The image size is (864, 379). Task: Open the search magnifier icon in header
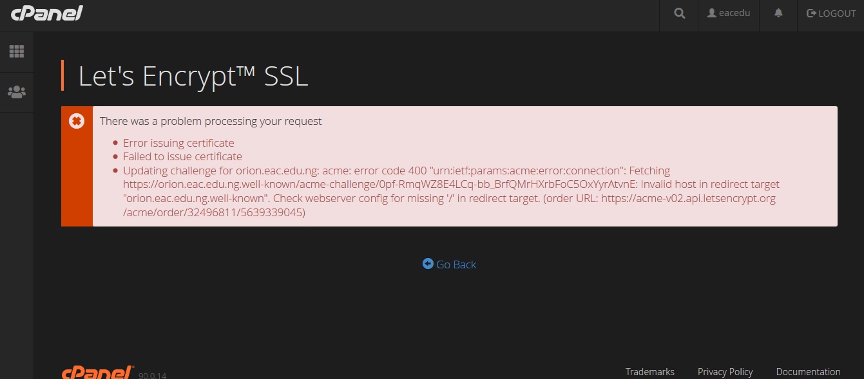(679, 14)
